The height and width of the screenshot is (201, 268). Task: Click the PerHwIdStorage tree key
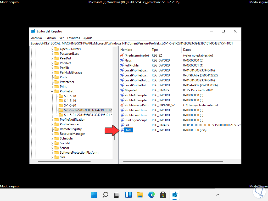click(x=71, y=72)
